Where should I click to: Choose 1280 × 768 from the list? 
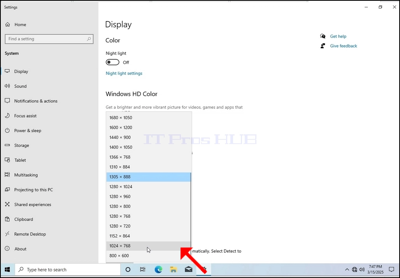[149, 216]
